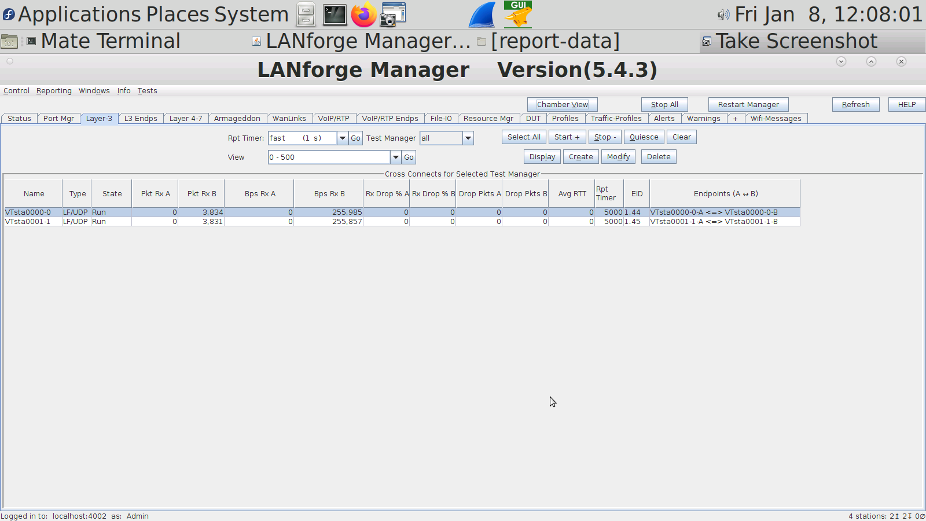Open the File-IO tab
The width and height of the screenshot is (926, 521).
click(x=441, y=119)
